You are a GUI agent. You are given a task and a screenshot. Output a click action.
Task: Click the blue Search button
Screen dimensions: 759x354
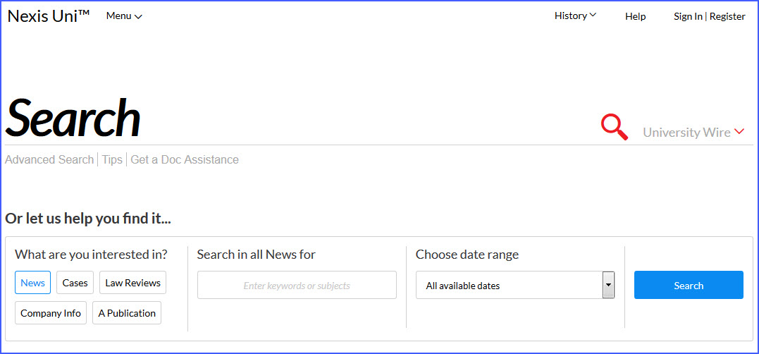tap(689, 285)
